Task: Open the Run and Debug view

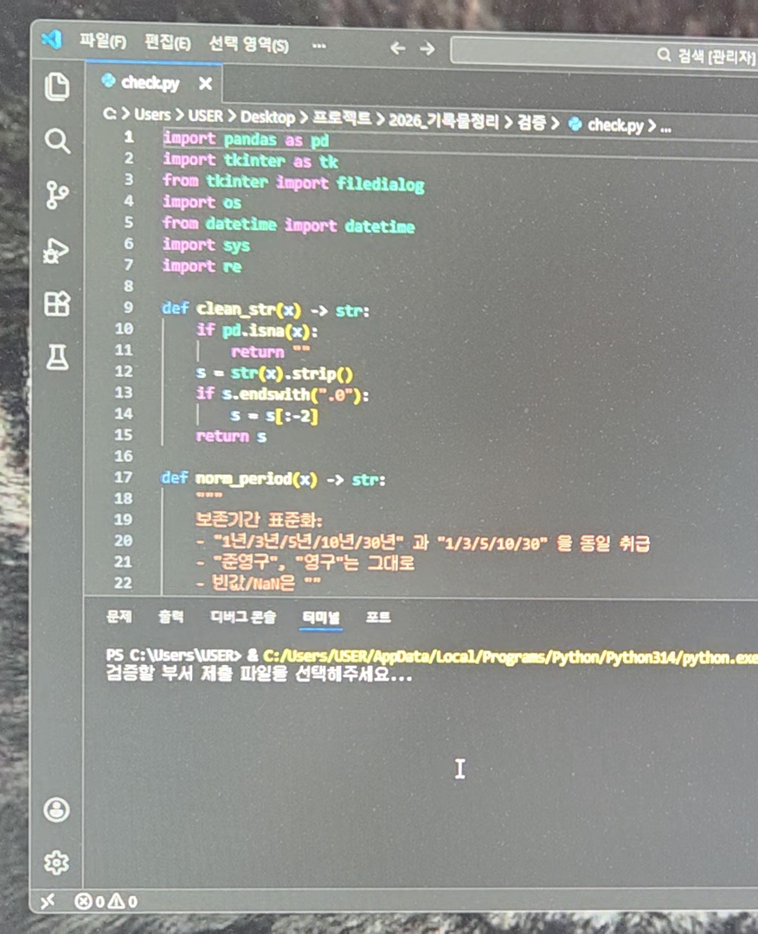Action: [56, 250]
